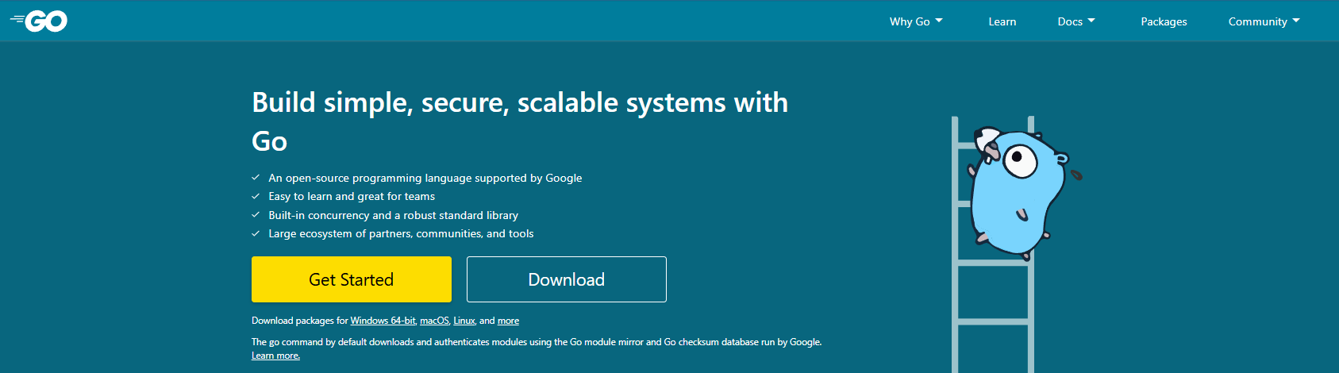Go to the Packages menu item

tap(1164, 21)
